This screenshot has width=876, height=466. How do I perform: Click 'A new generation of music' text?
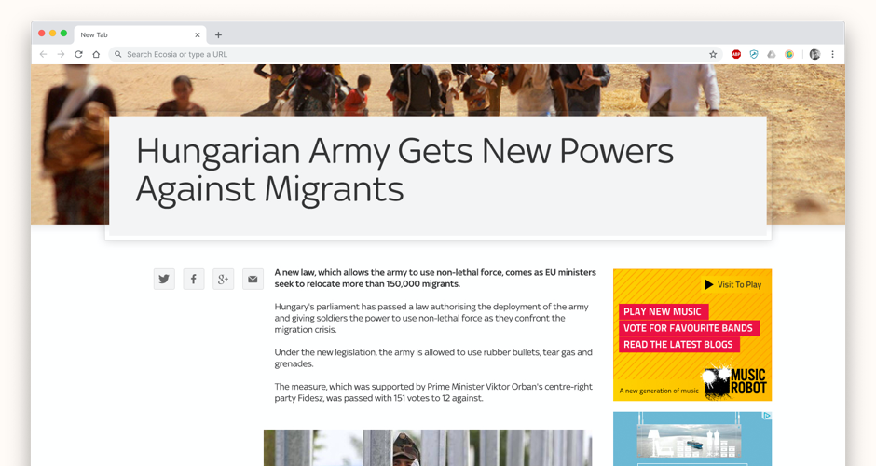coord(659,391)
